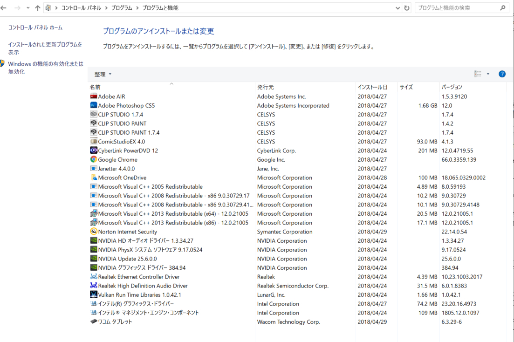Select the Realtek High Definition Audio Driver icon
The image size is (514, 342).
[x=94, y=286]
